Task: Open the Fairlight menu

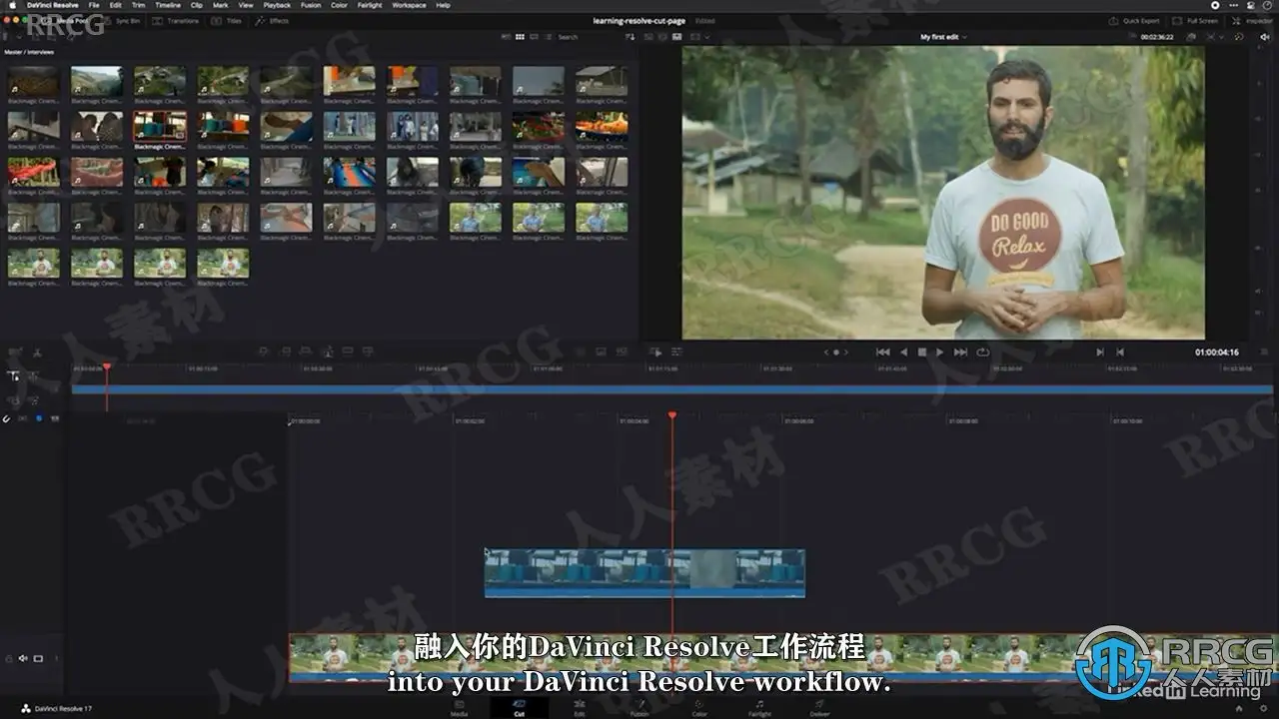Action: [370, 5]
